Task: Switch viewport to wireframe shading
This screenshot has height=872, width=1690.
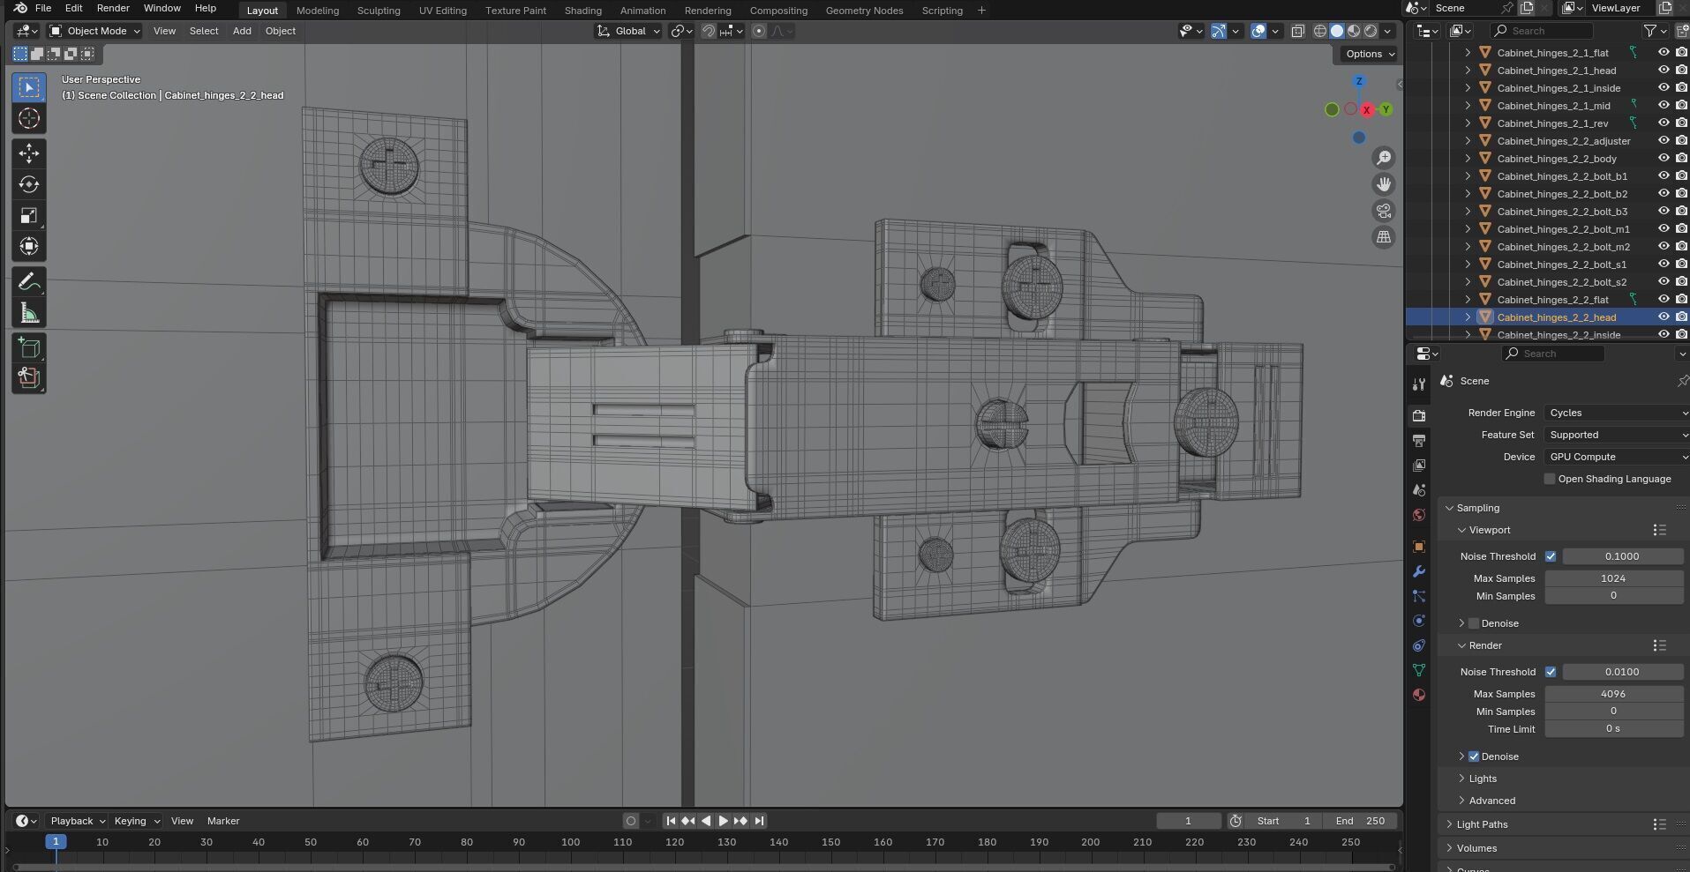Action: (1320, 31)
